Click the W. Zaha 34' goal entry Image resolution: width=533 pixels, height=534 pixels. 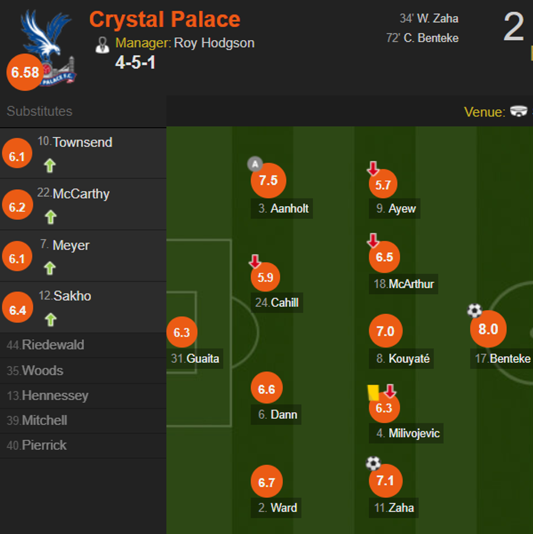(429, 18)
